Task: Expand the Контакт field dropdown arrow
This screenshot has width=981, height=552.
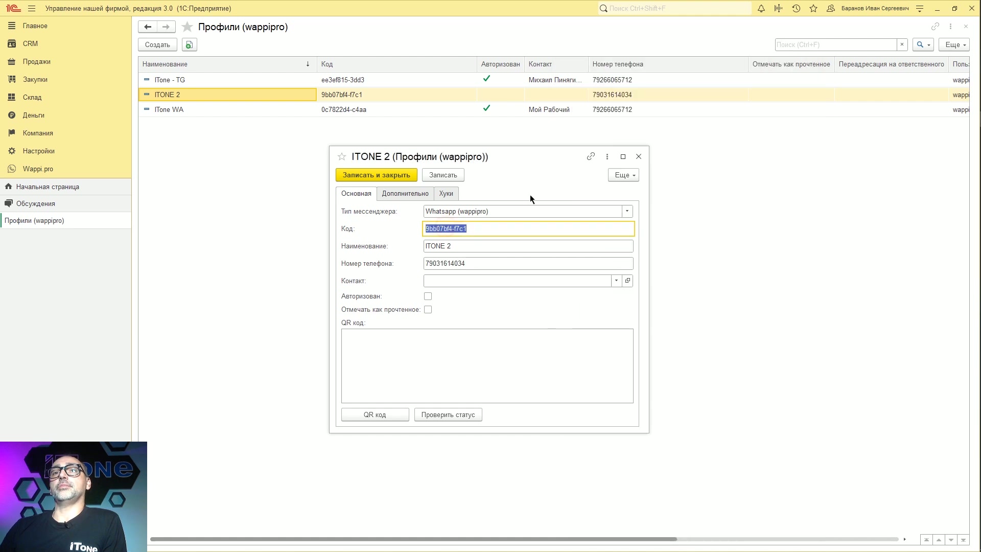Action: (x=616, y=281)
